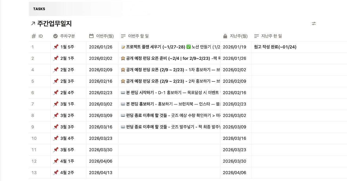Click the memo emoji in row 1's task cell
Screen dimensions: 347x181
click(123, 47)
